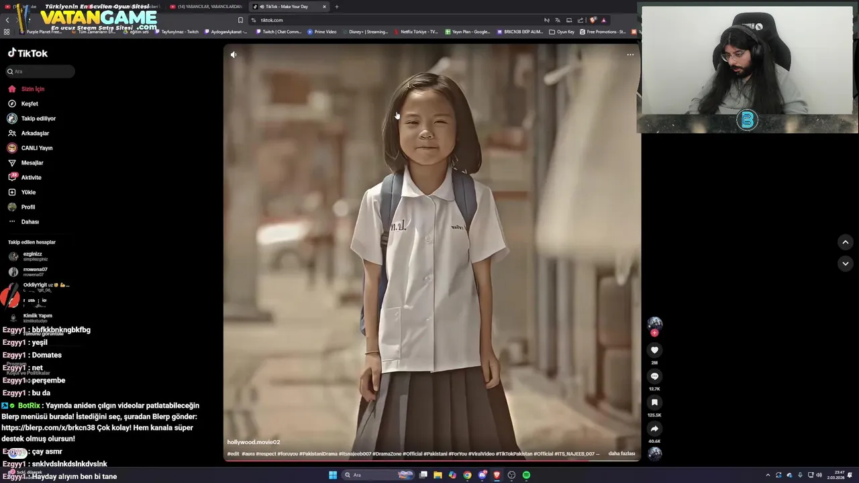
Task: Close the 'TikTok - Make Your Day' tab
Action: [x=324, y=7]
